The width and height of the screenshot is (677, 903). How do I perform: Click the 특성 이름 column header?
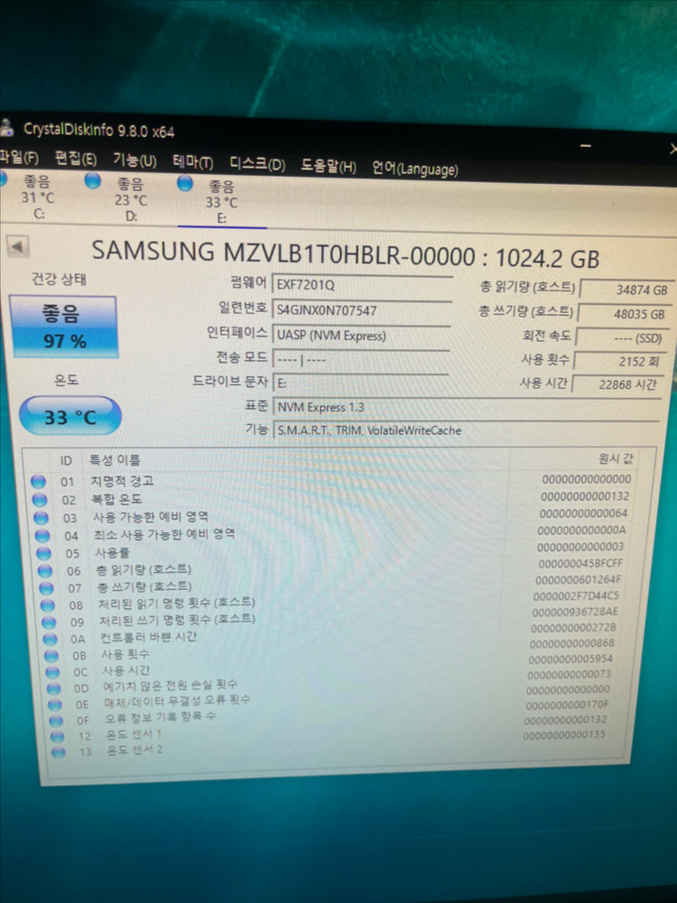coord(115,459)
